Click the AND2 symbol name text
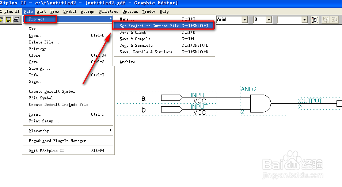Image resolution: width=342 pixels, height=187 pixels. coord(249,89)
